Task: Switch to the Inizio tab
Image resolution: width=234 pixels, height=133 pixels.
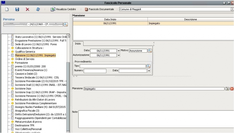Action: tap(78, 43)
